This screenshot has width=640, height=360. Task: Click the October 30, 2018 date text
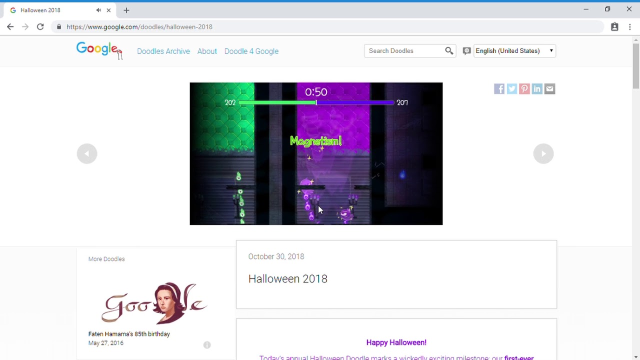point(276,256)
